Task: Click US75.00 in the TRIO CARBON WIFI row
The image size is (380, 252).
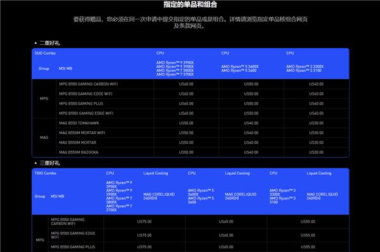Action: 144,222
